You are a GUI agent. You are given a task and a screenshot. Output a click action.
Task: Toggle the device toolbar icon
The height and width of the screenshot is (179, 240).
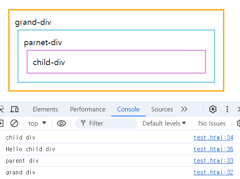click(14, 109)
